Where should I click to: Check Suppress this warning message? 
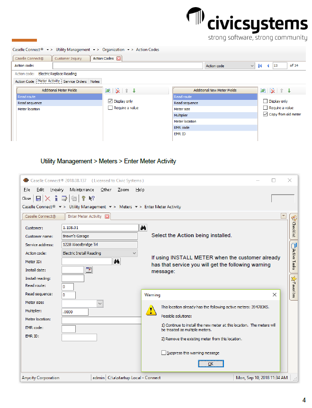[164, 353]
